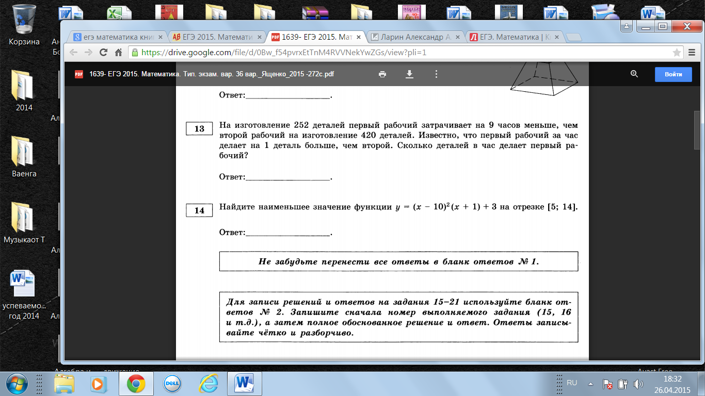Select the Музыкаот Т folder
705x396 pixels.
coord(24,222)
